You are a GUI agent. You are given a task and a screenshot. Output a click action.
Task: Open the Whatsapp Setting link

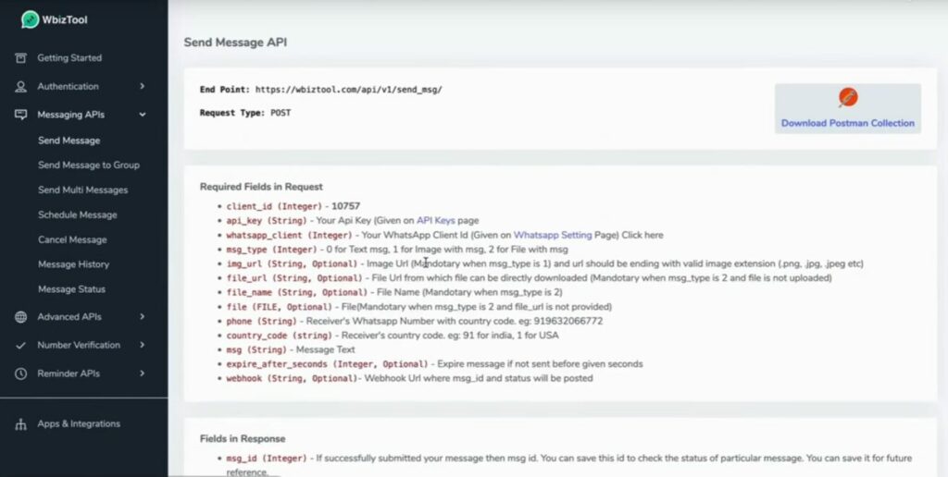click(553, 235)
